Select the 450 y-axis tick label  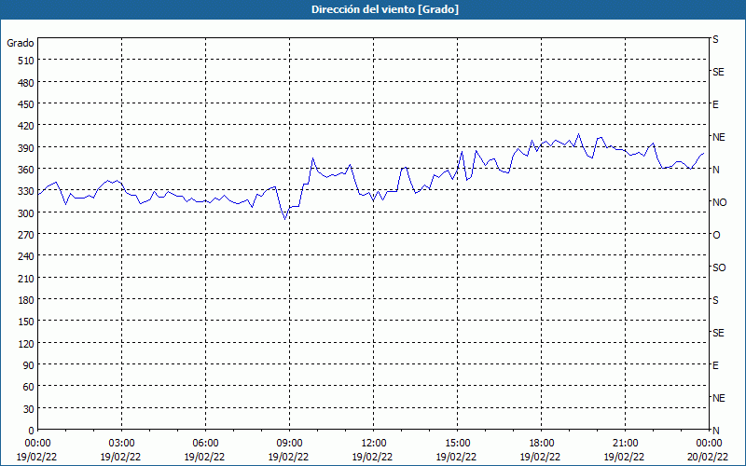click(27, 104)
